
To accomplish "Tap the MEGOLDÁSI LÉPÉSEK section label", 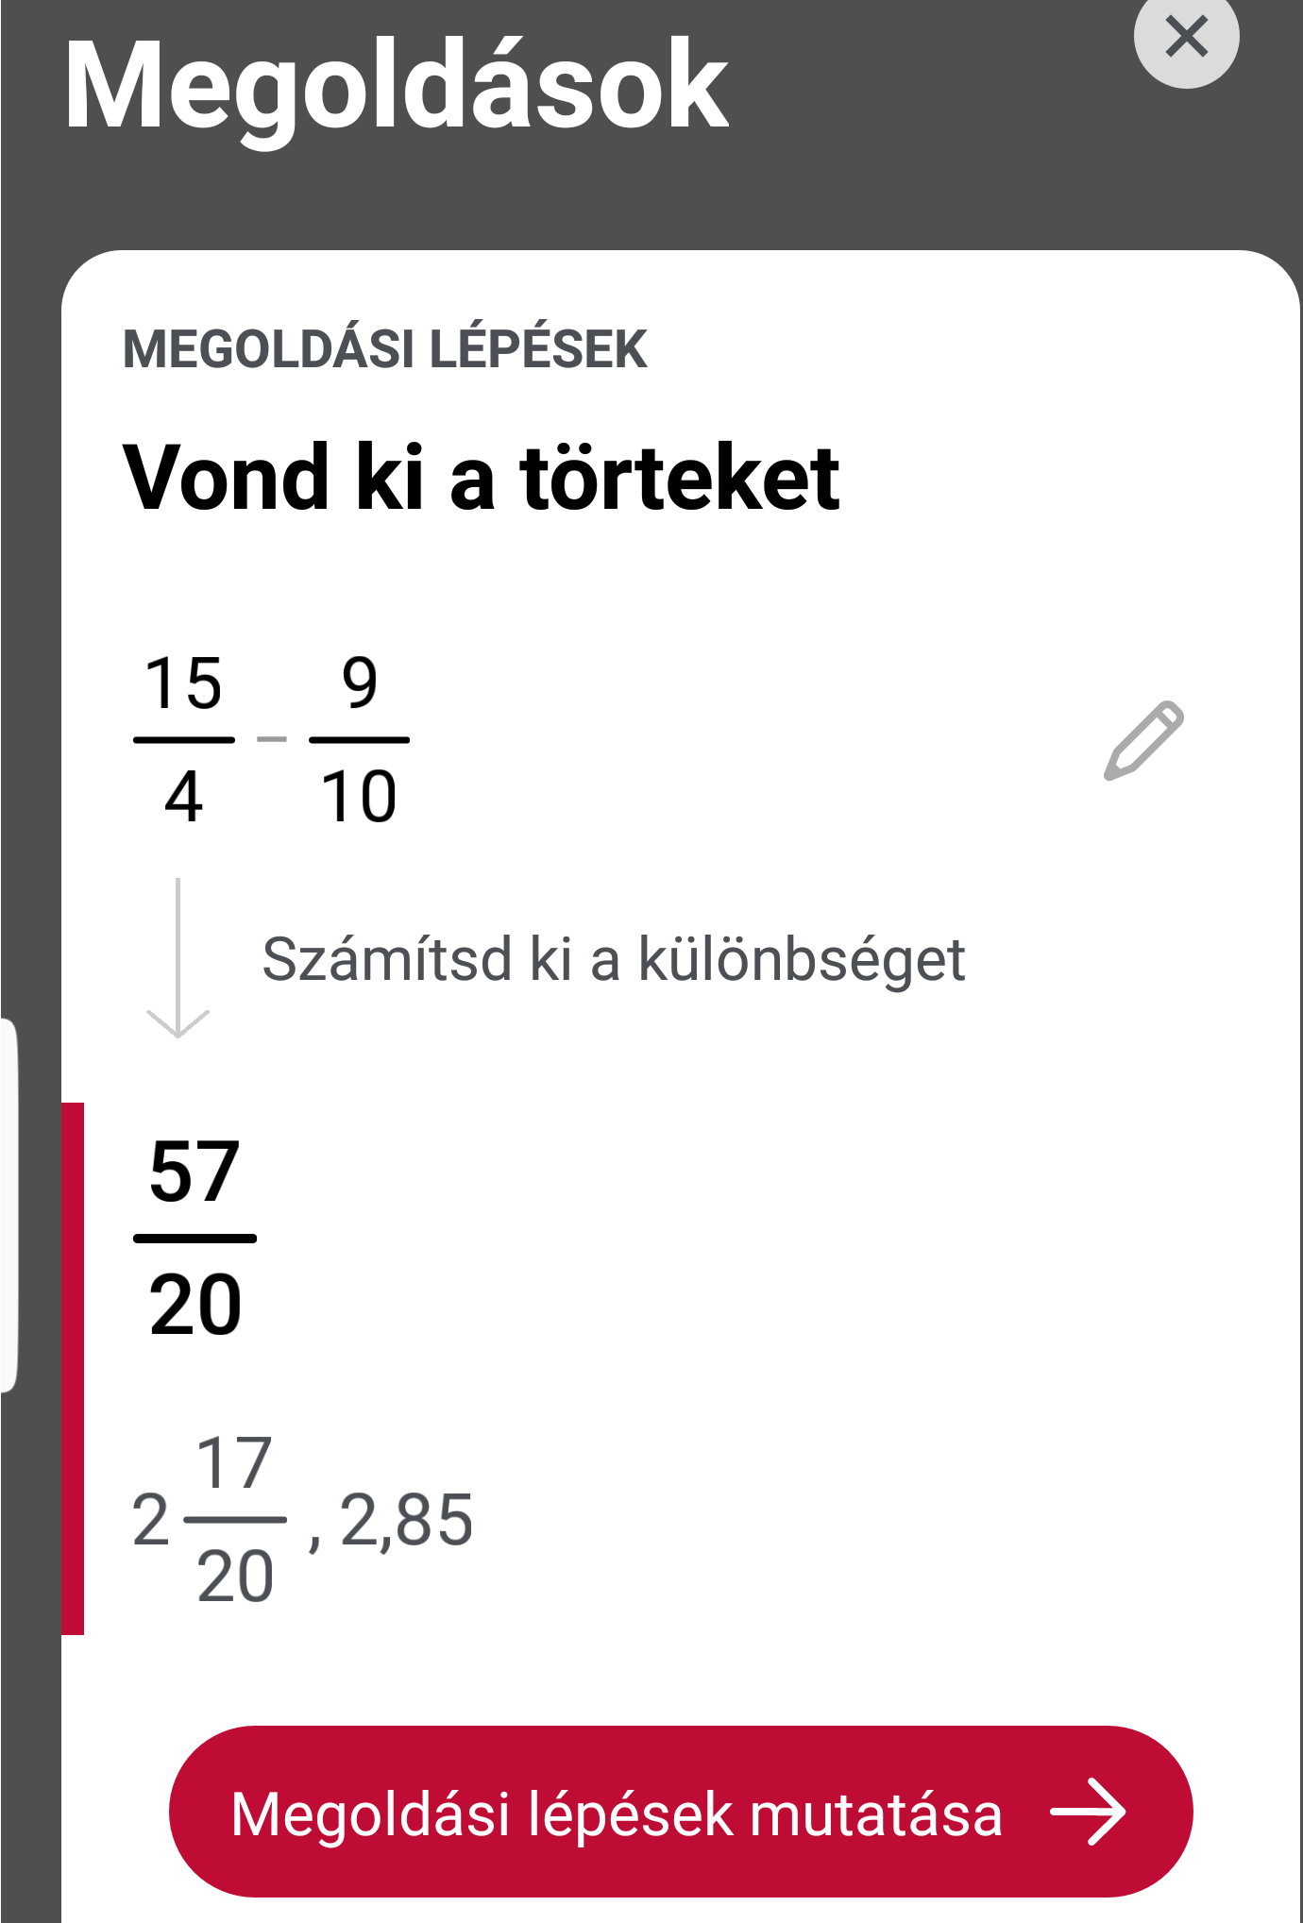I will [x=384, y=349].
